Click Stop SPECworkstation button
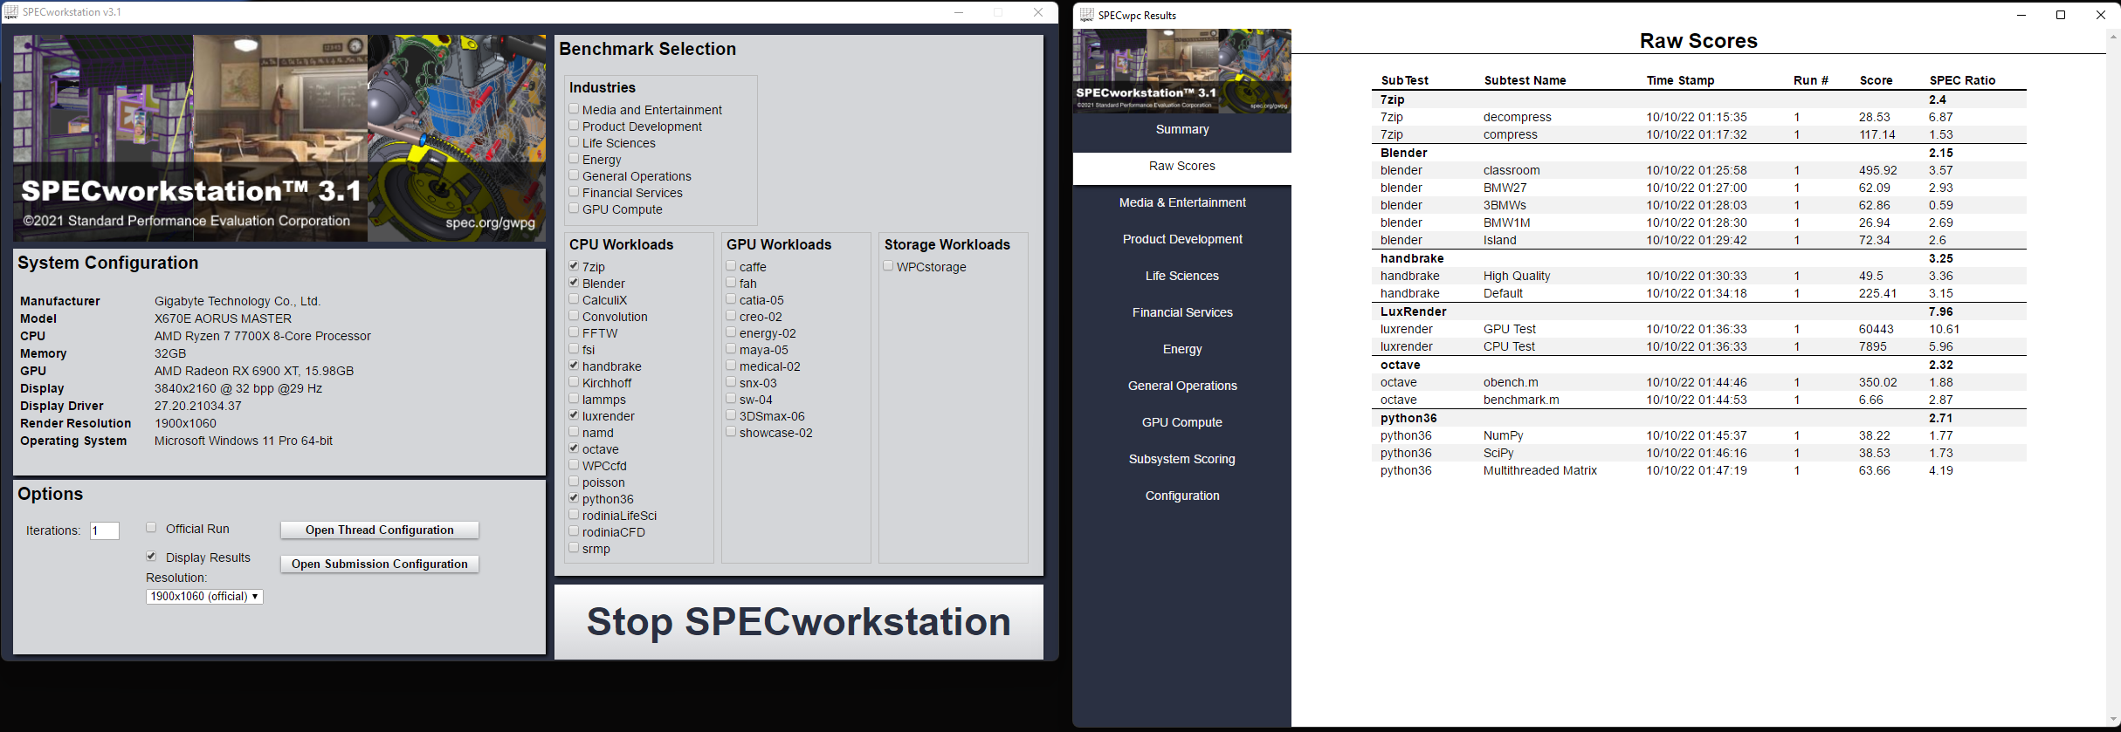Viewport: 2121px width, 732px height. tap(798, 622)
